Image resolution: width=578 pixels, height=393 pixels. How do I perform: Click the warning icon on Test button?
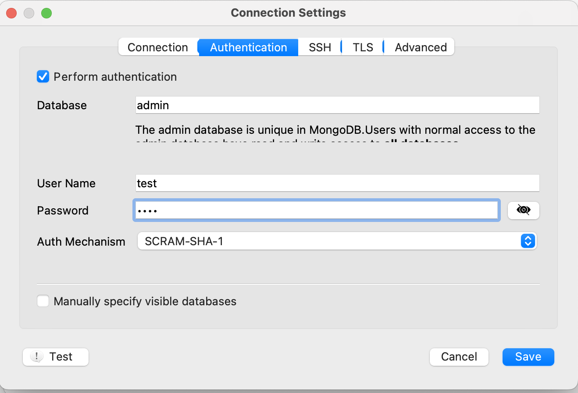[36, 357]
